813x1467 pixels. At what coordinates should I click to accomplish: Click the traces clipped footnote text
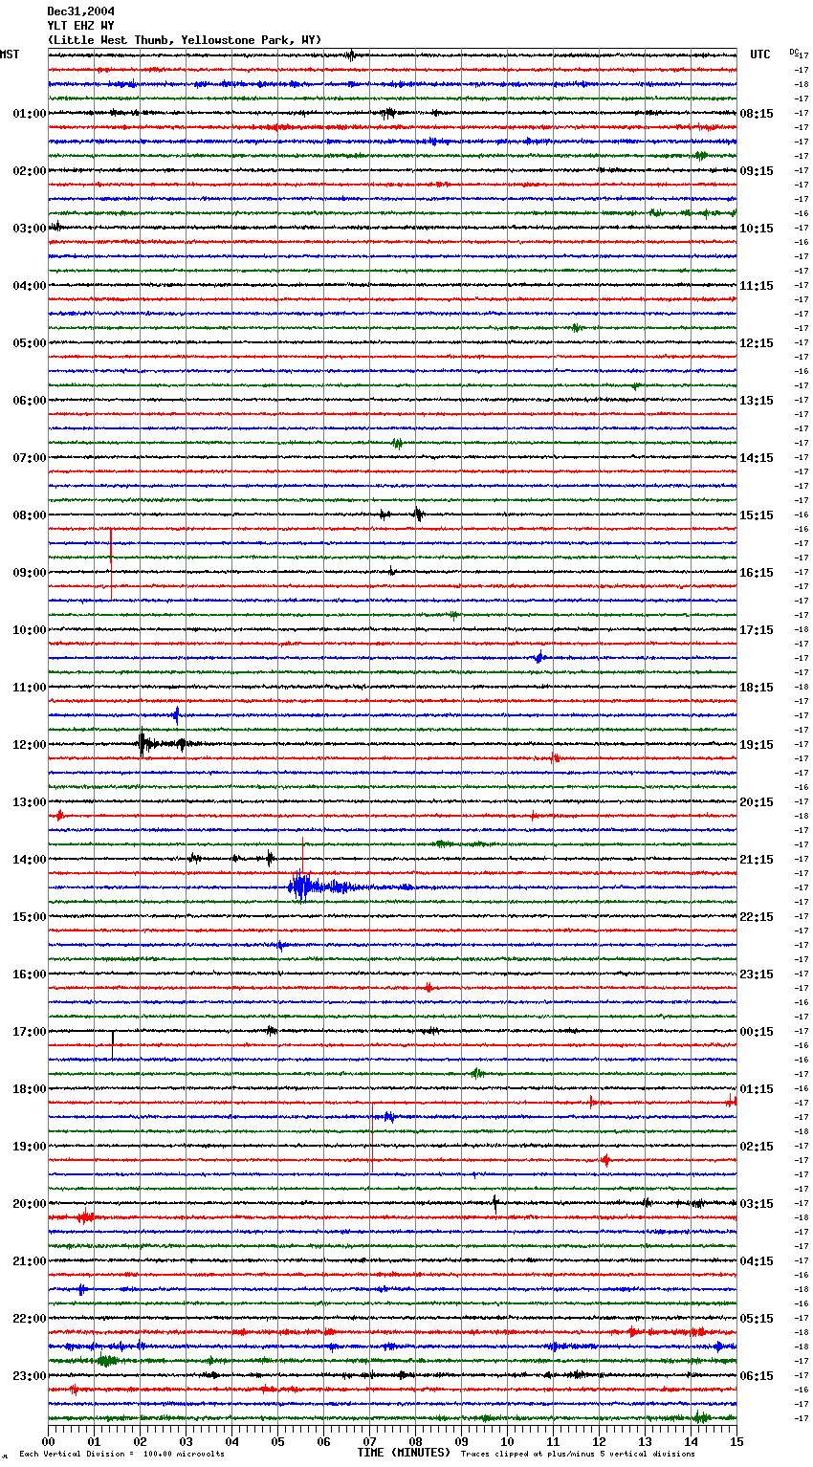click(578, 1455)
